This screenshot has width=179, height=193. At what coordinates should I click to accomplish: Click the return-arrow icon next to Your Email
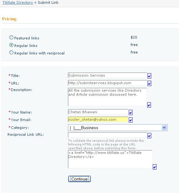point(131,120)
